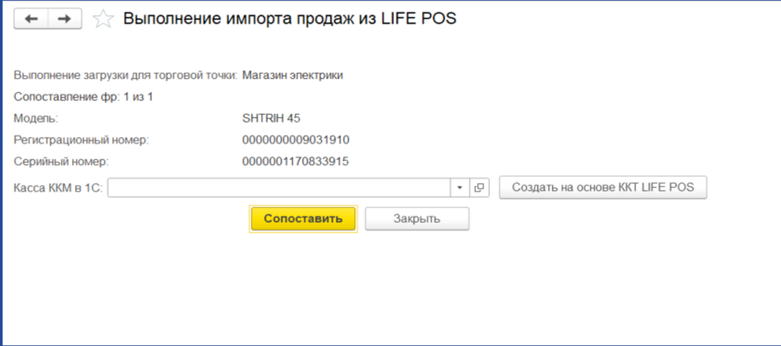781x346 pixels.
Task: Click Выполнение загрузки для торговой точки label
Action: [x=126, y=75]
